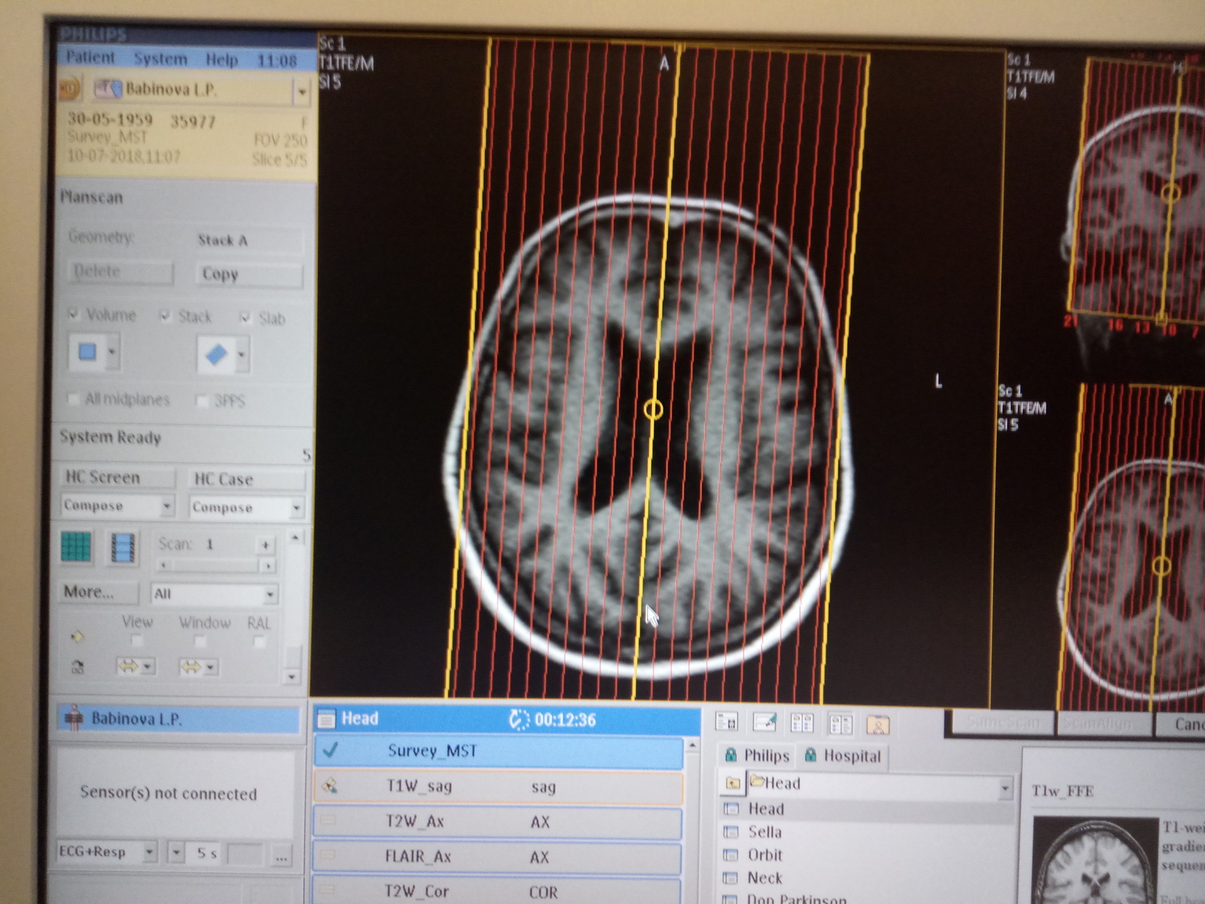
Task: Increase scan number with plus button
Action: pyautogui.click(x=266, y=544)
